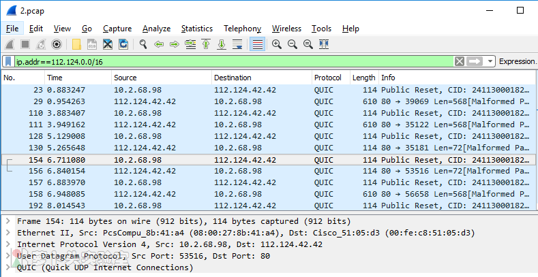Viewport: 538px width, 277px height.
Task: Sort by the Time column header
Action: pos(78,78)
